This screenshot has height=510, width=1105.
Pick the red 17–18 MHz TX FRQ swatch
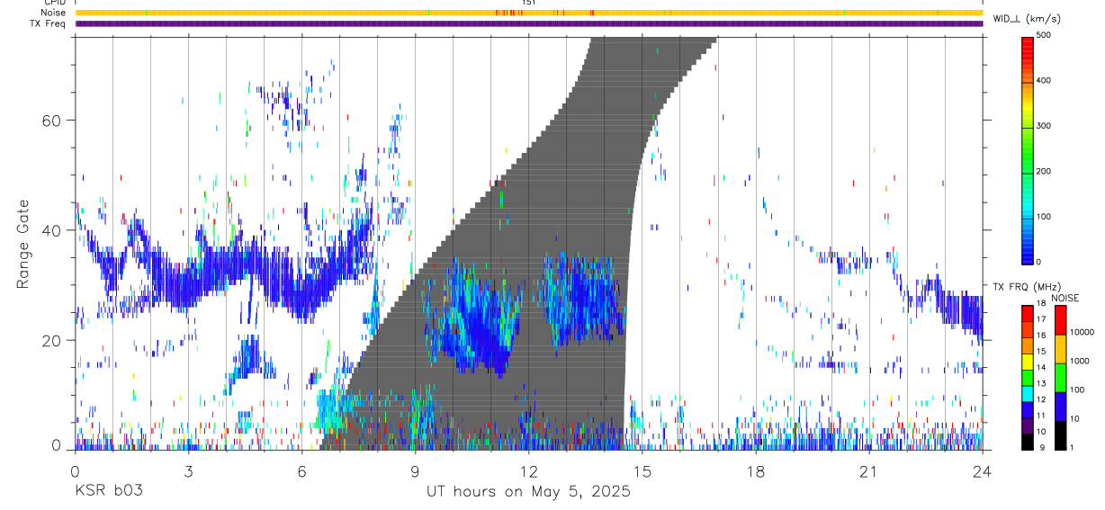tap(1028, 314)
